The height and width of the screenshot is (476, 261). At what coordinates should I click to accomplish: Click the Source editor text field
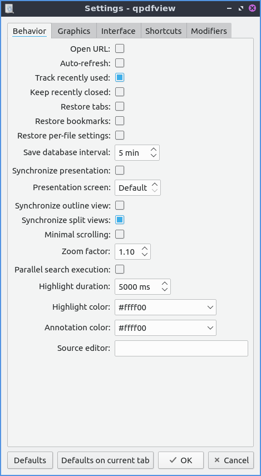[181, 348]
